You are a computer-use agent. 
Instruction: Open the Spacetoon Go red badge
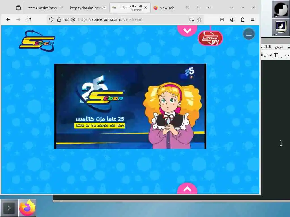click(210, 38)
